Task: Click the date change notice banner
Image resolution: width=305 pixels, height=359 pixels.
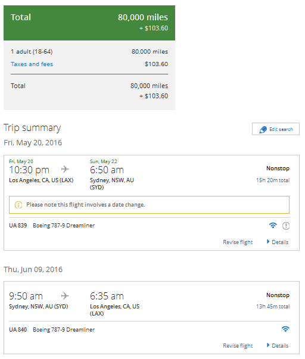Action: 149,205
